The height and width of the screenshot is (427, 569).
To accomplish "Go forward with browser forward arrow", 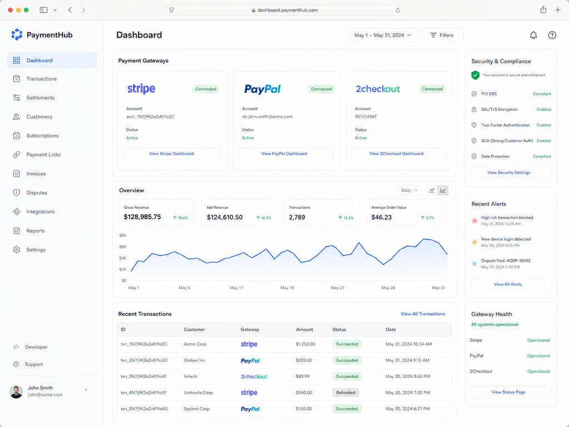I will pyautogui.click(x=83, y=10).
